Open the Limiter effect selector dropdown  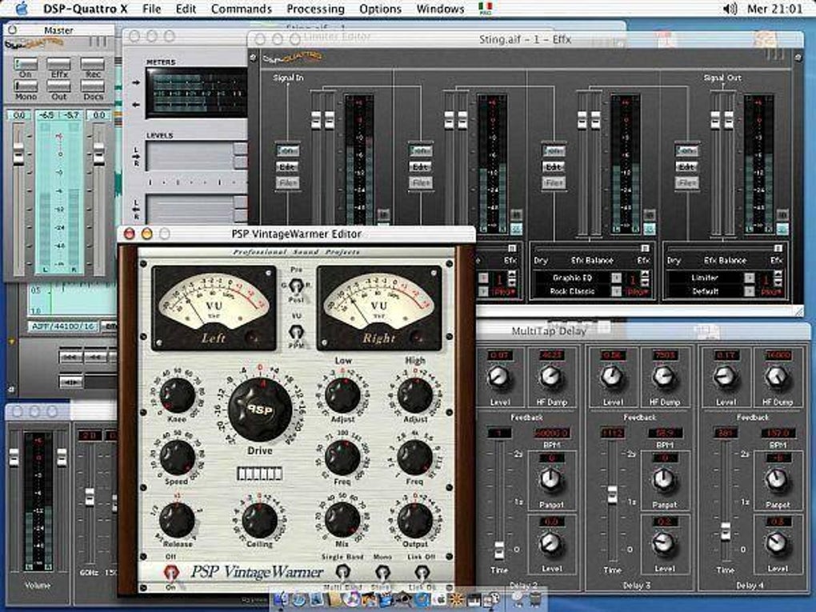coord(750,278)
